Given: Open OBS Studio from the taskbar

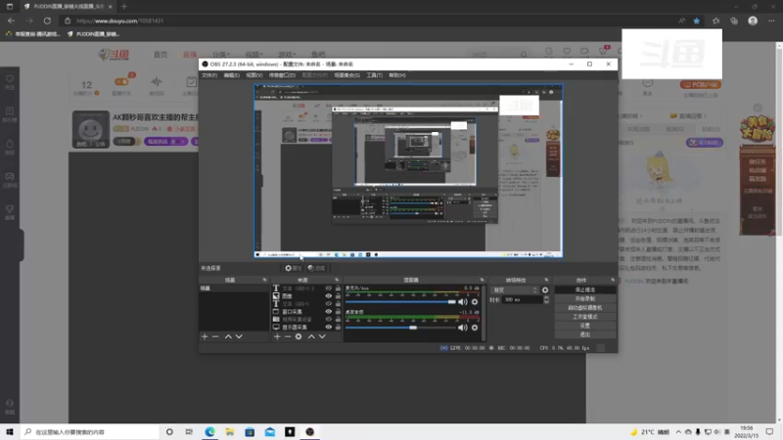Looking at the screenshot, I should 309,432.
